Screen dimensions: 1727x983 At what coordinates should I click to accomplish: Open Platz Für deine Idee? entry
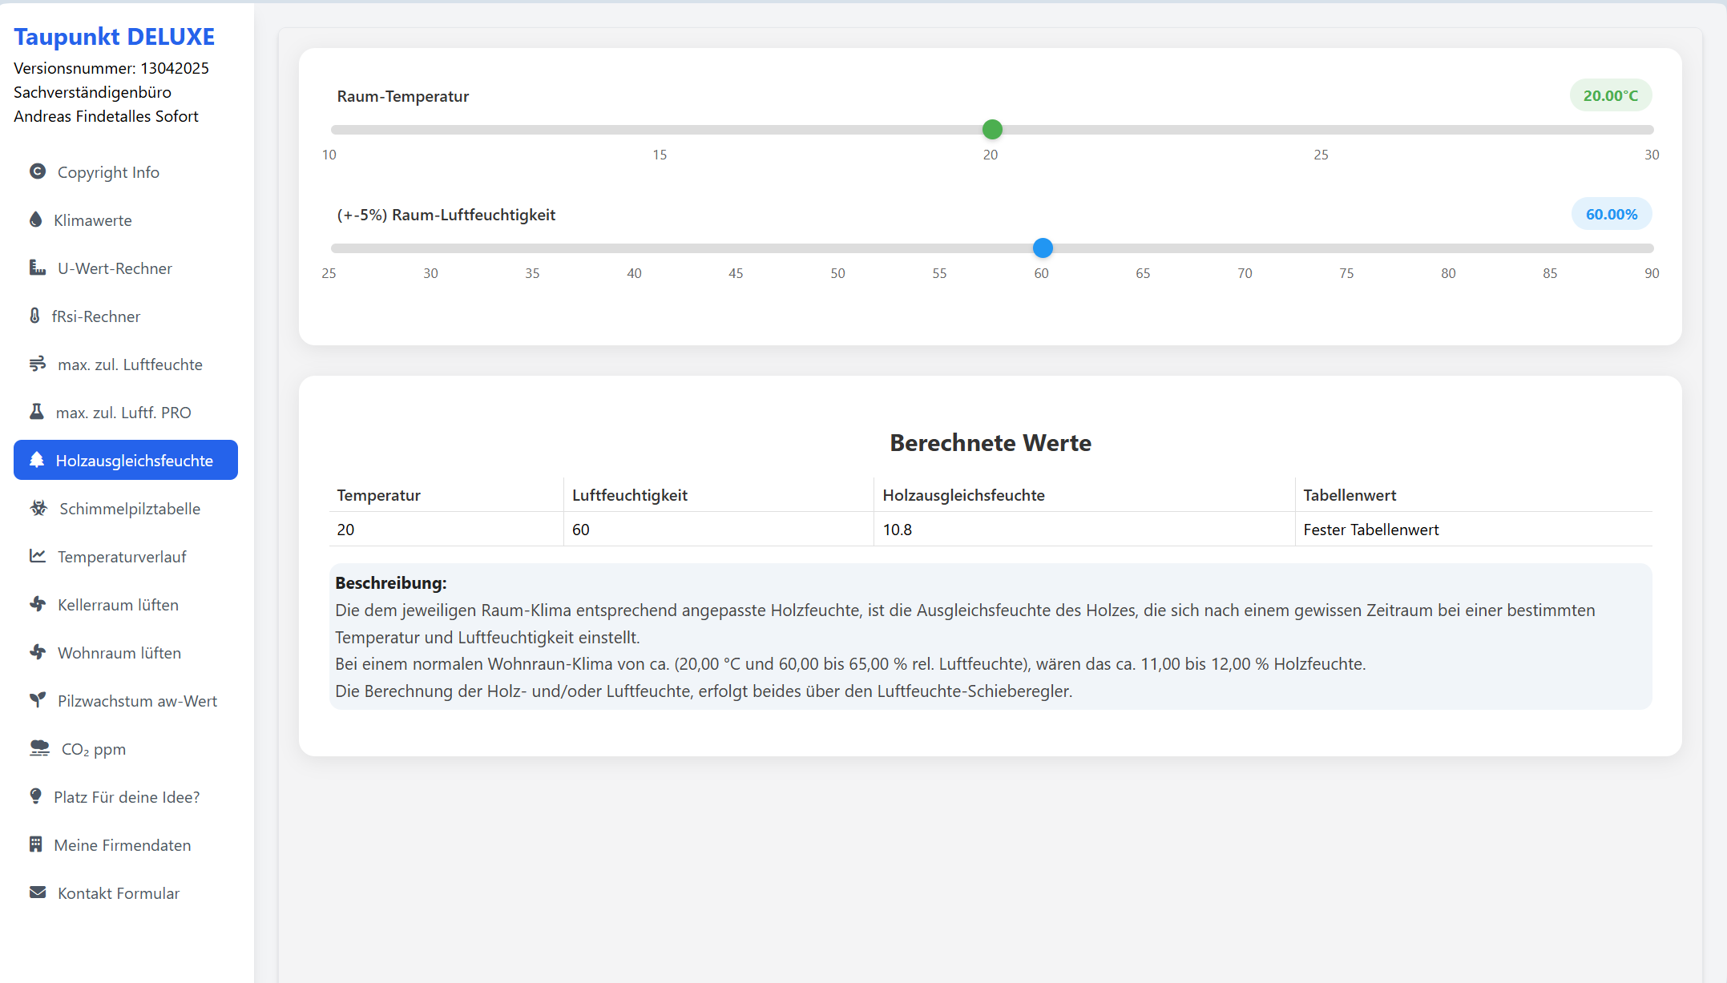tap(126, 797)
